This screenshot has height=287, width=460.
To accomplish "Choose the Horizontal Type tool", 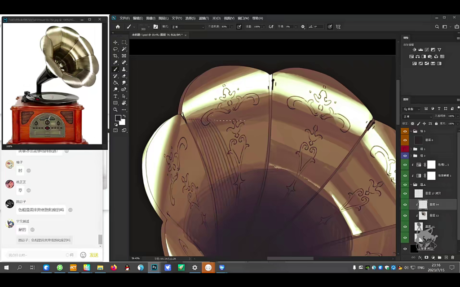I will click(115, 96).
